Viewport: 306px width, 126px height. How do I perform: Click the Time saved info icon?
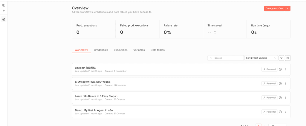[215, 32]
